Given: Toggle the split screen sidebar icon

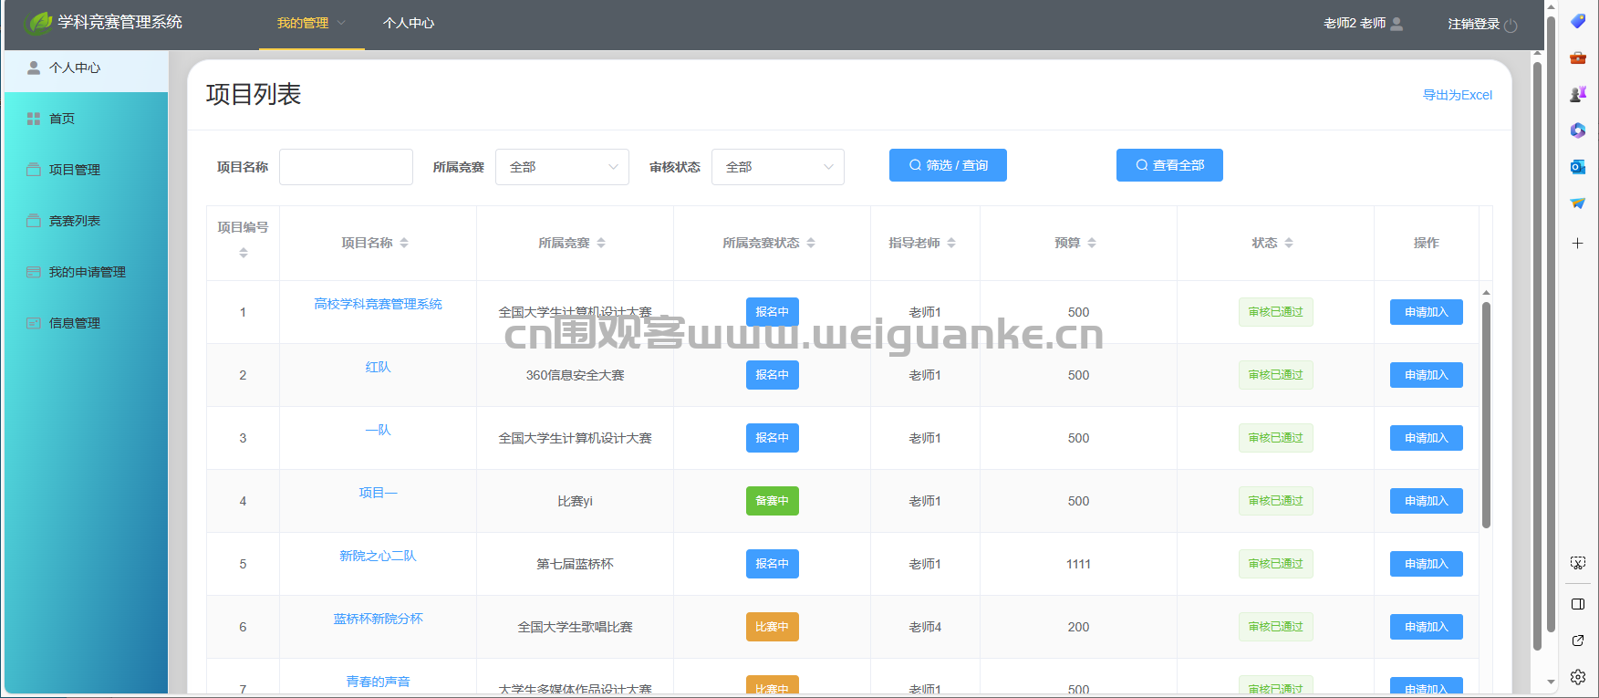Looking at the screenshot, I should coord(1578,604).
